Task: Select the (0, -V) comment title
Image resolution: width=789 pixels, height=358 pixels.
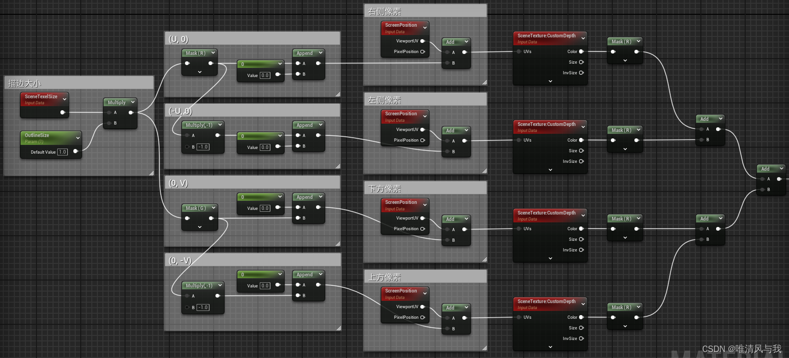Action: (180, 260)
